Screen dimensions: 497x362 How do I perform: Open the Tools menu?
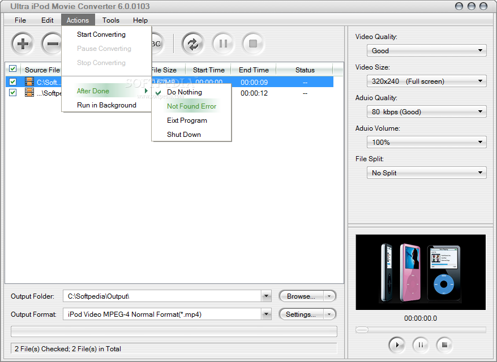[110, 20]
